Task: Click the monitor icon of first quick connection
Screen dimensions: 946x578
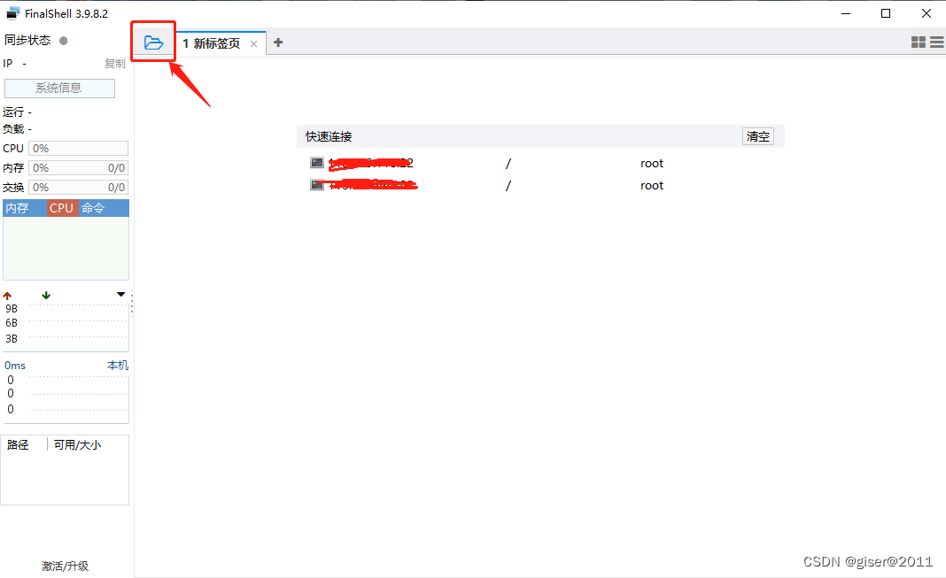Action: [x=316, y=163]
